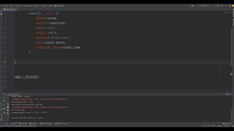Click on color.lime in line 14
The height and width of the screenshot is (131, 234).
72,48
